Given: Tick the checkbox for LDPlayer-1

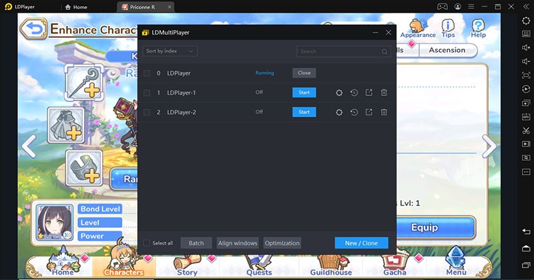Looking at the screenshot, I should point(147,93).
